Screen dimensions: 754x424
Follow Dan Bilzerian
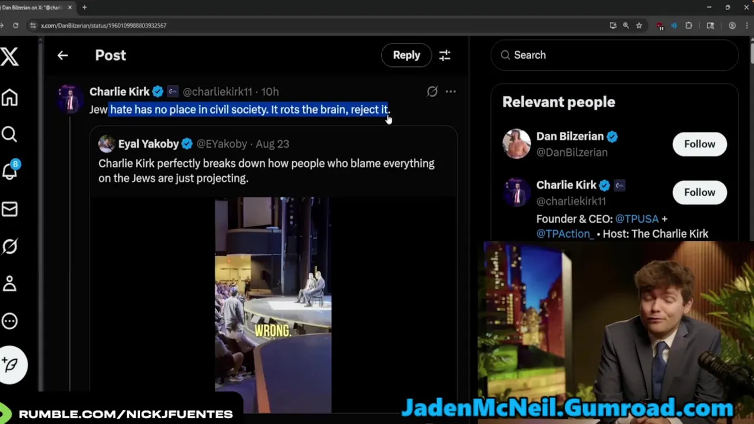click(x=699, y=144)
